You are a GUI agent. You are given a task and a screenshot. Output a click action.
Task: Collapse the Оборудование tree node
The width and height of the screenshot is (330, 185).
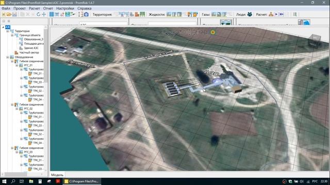coord(8,57)
